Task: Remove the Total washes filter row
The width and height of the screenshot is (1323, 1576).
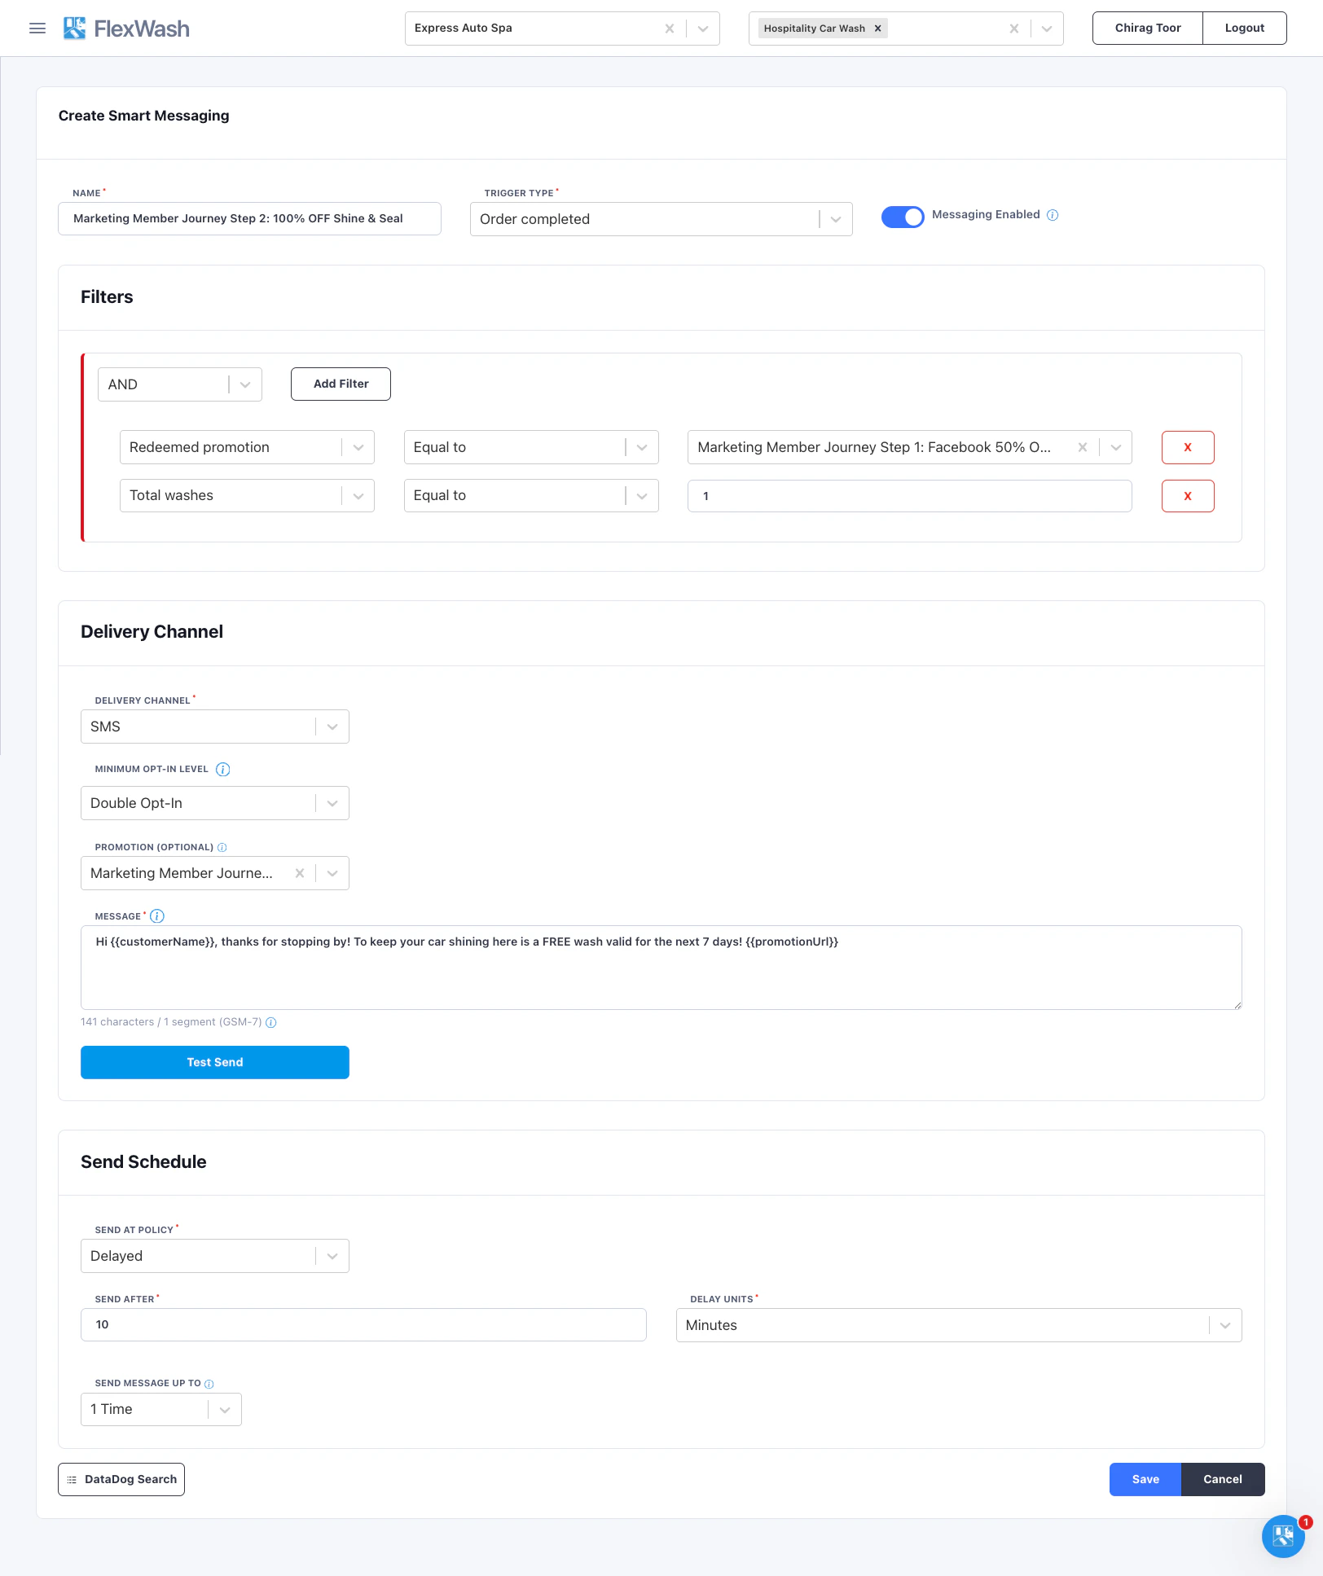Action: tap(1188, 495)
